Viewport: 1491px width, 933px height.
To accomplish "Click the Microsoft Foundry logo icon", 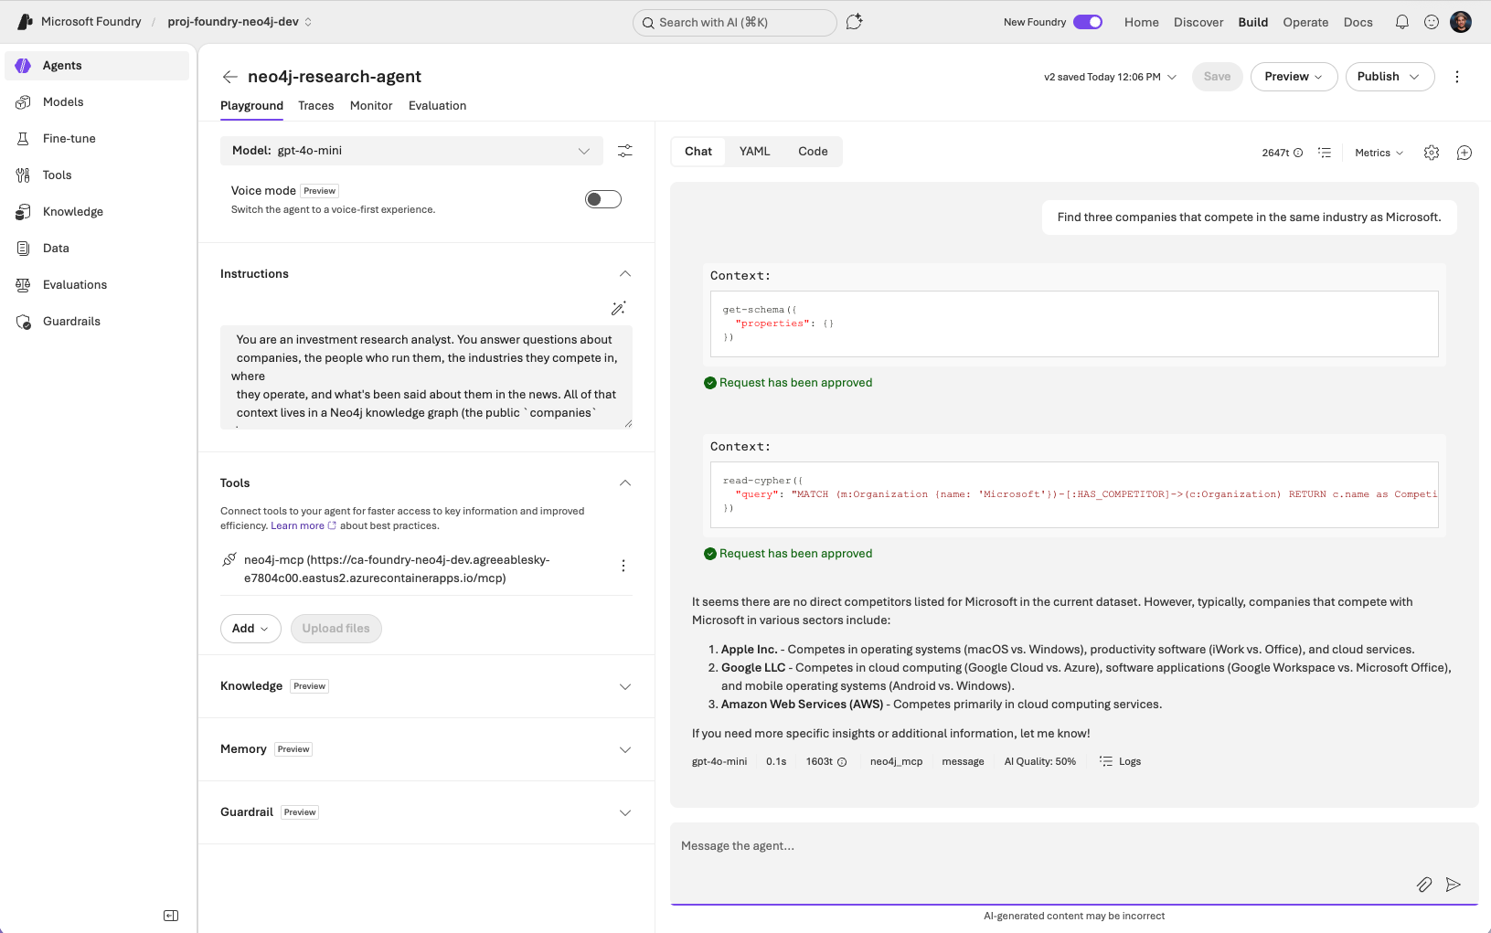I will 25,22.
